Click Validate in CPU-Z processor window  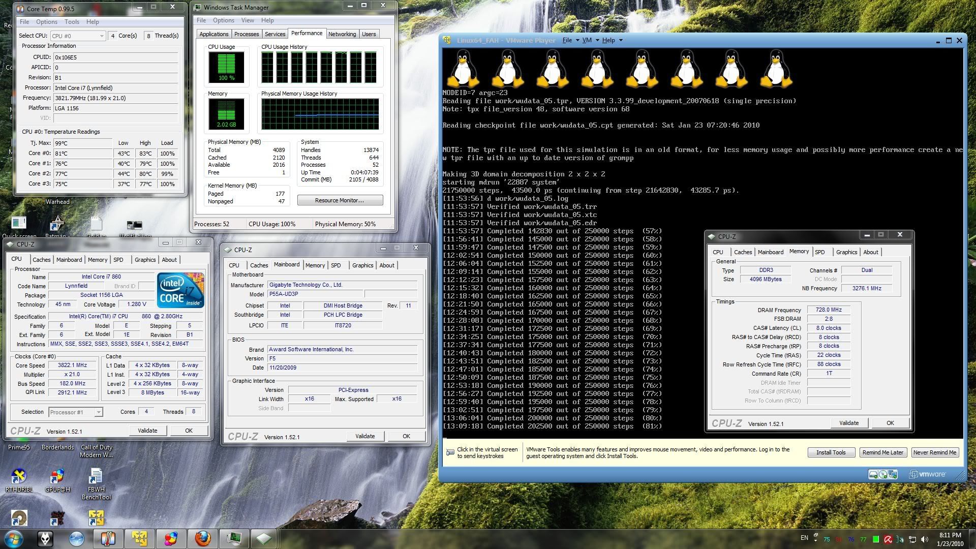pos(147,431)
